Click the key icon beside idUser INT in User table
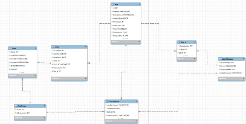The height and width of the screenshot is (124, 246). (x=9, y=52)
